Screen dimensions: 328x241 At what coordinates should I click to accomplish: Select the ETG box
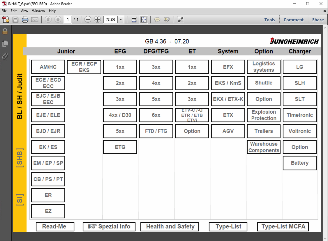pyautogui.click(x=120, y=147)
